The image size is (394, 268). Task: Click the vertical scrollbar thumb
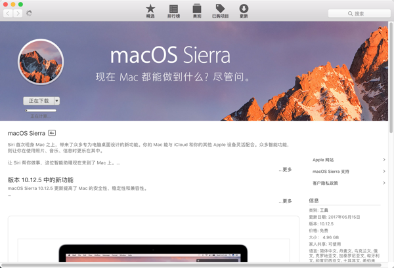(391, 77)
